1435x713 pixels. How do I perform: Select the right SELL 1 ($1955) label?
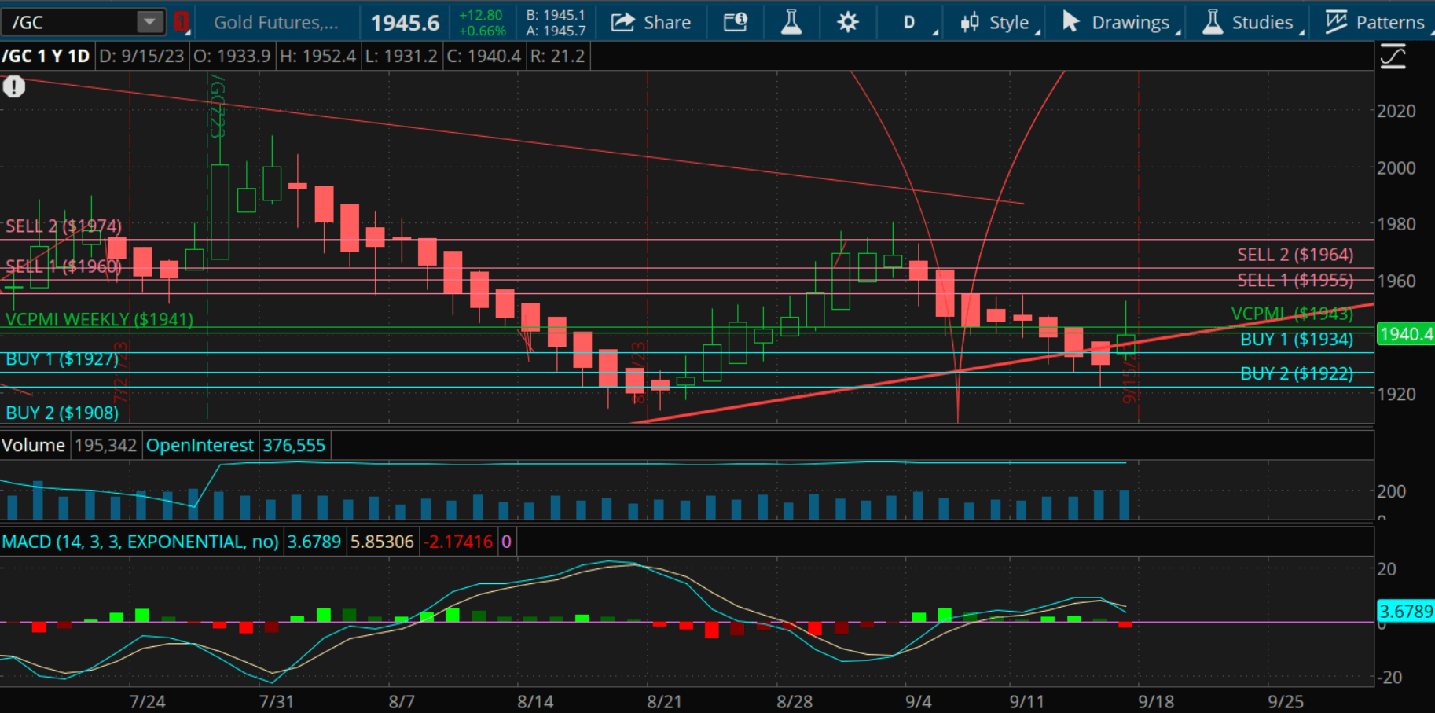(x=1295, y=281)
